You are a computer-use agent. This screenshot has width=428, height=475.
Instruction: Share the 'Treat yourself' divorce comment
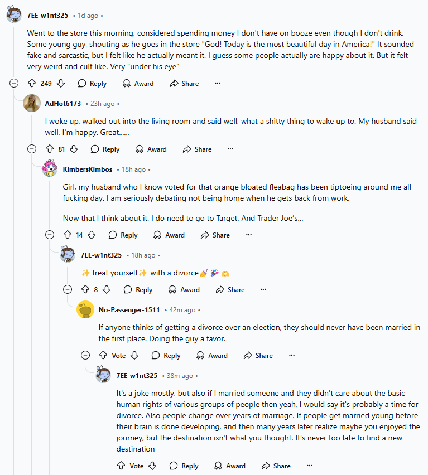point(230,289)
